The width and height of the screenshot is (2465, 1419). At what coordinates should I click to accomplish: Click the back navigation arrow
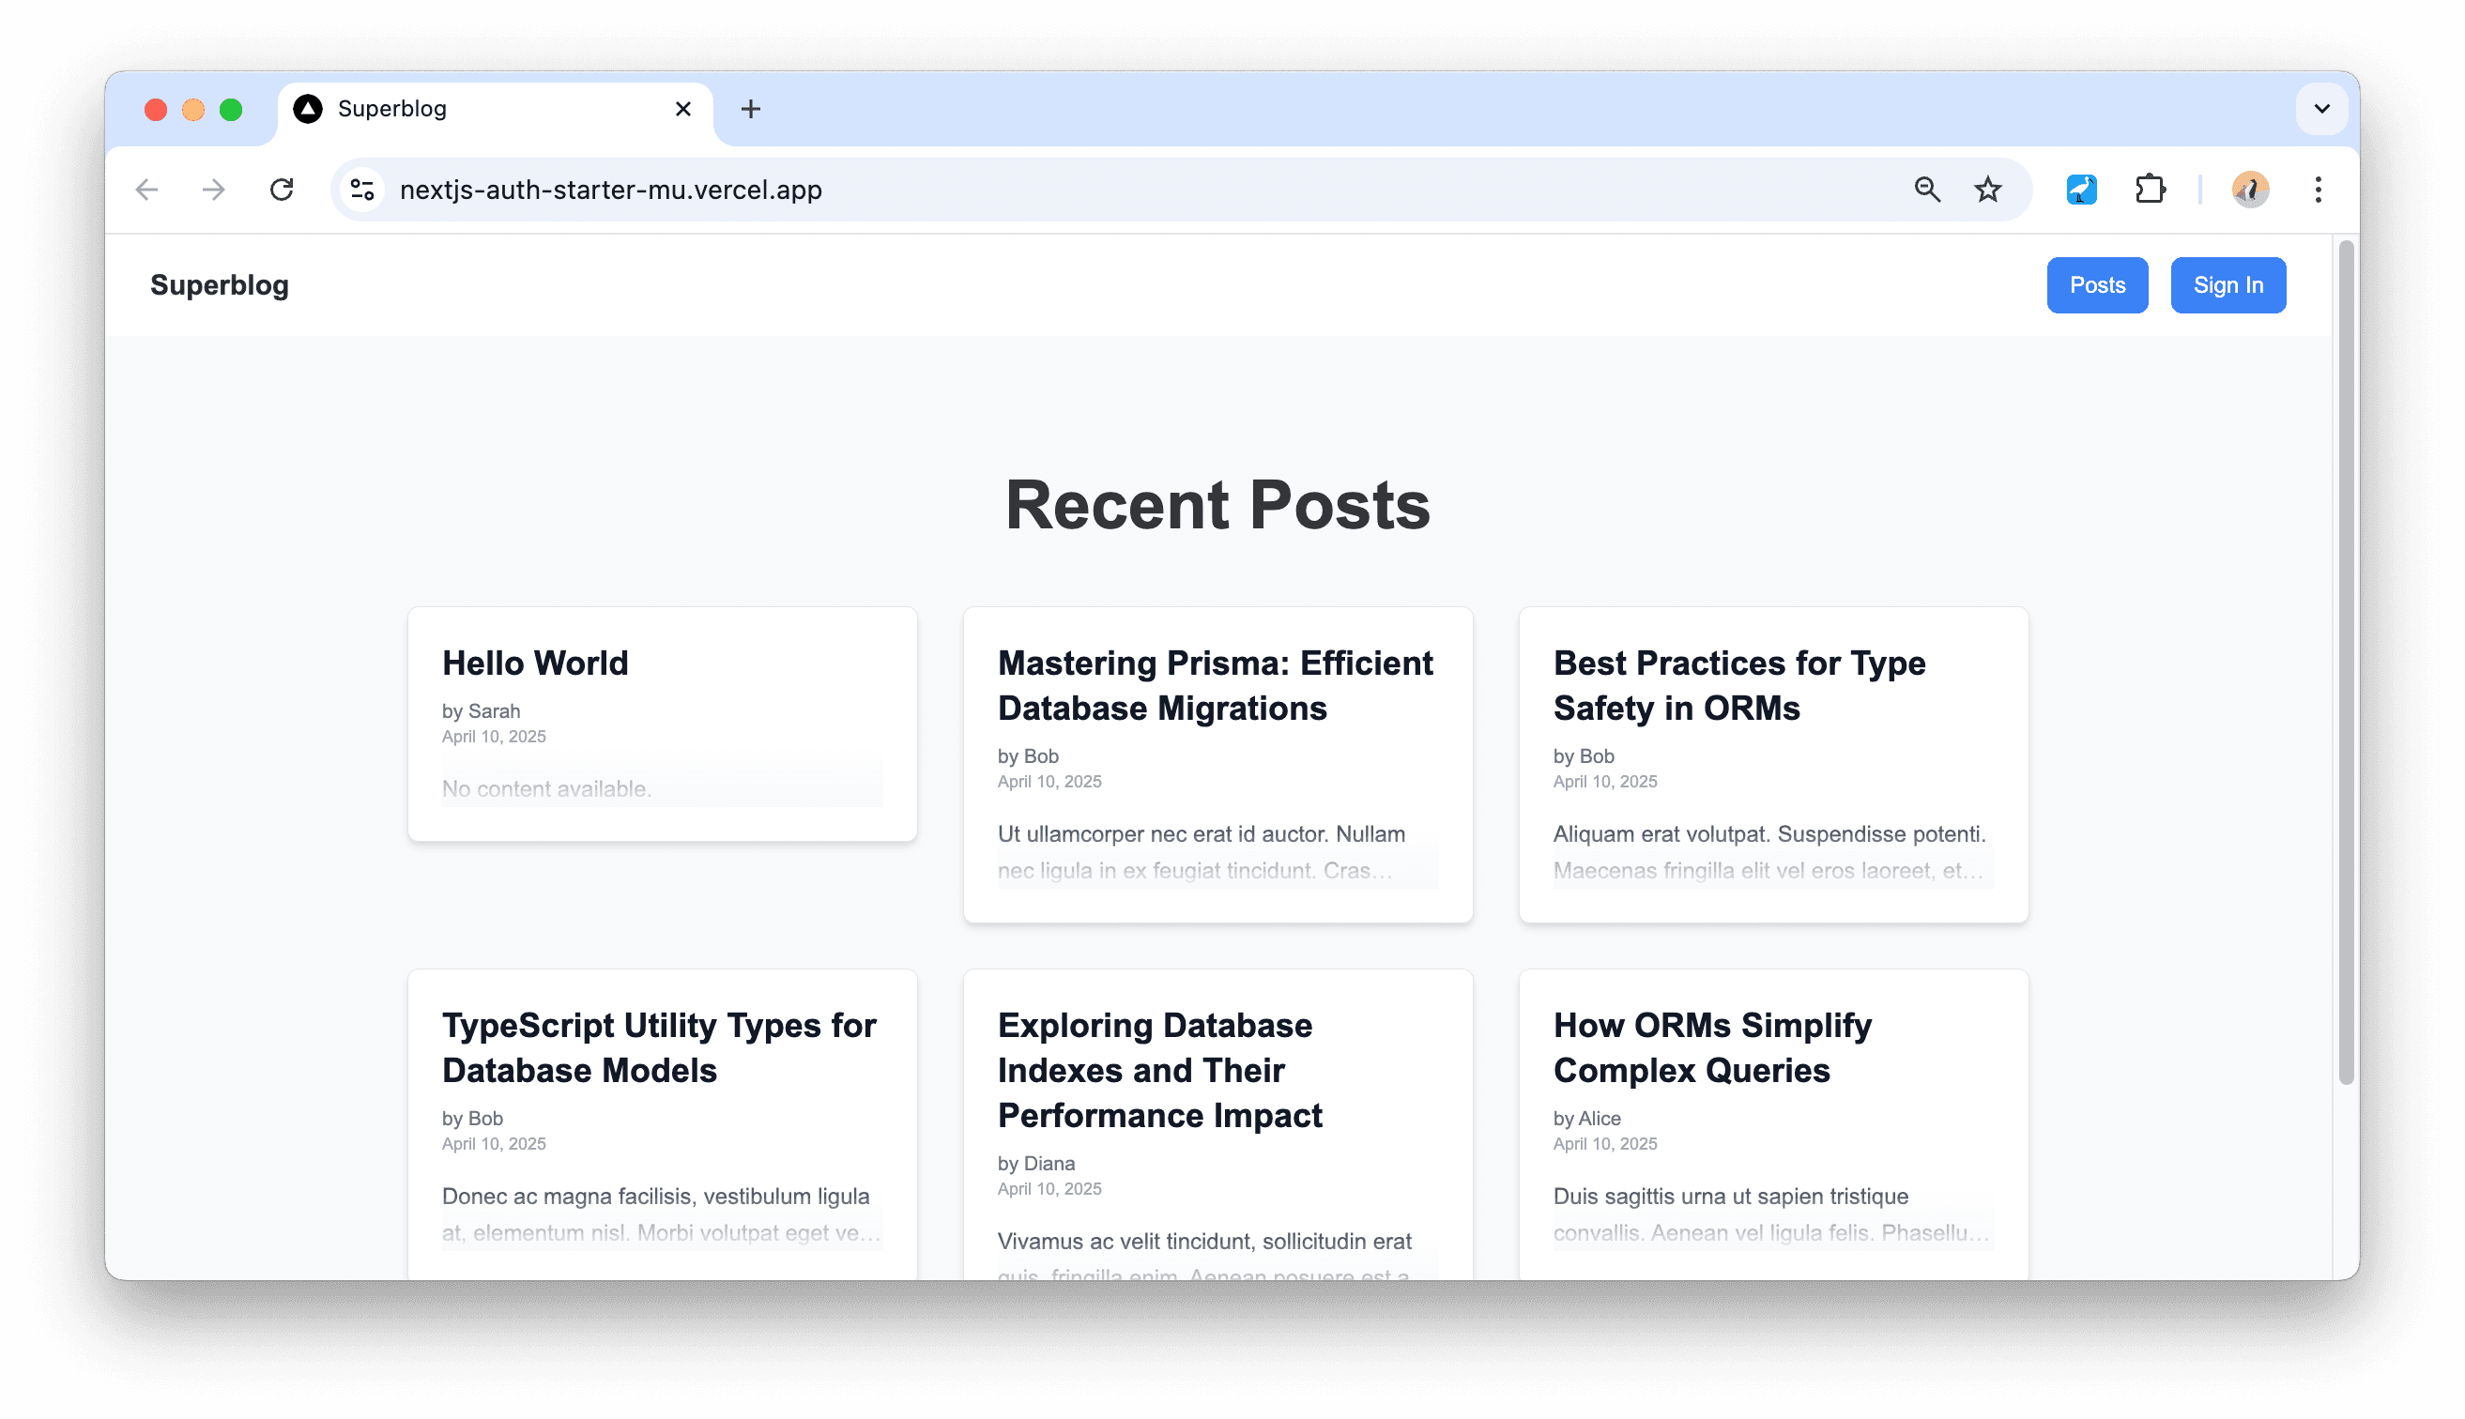pyautogui.click(x=146, y=189)
